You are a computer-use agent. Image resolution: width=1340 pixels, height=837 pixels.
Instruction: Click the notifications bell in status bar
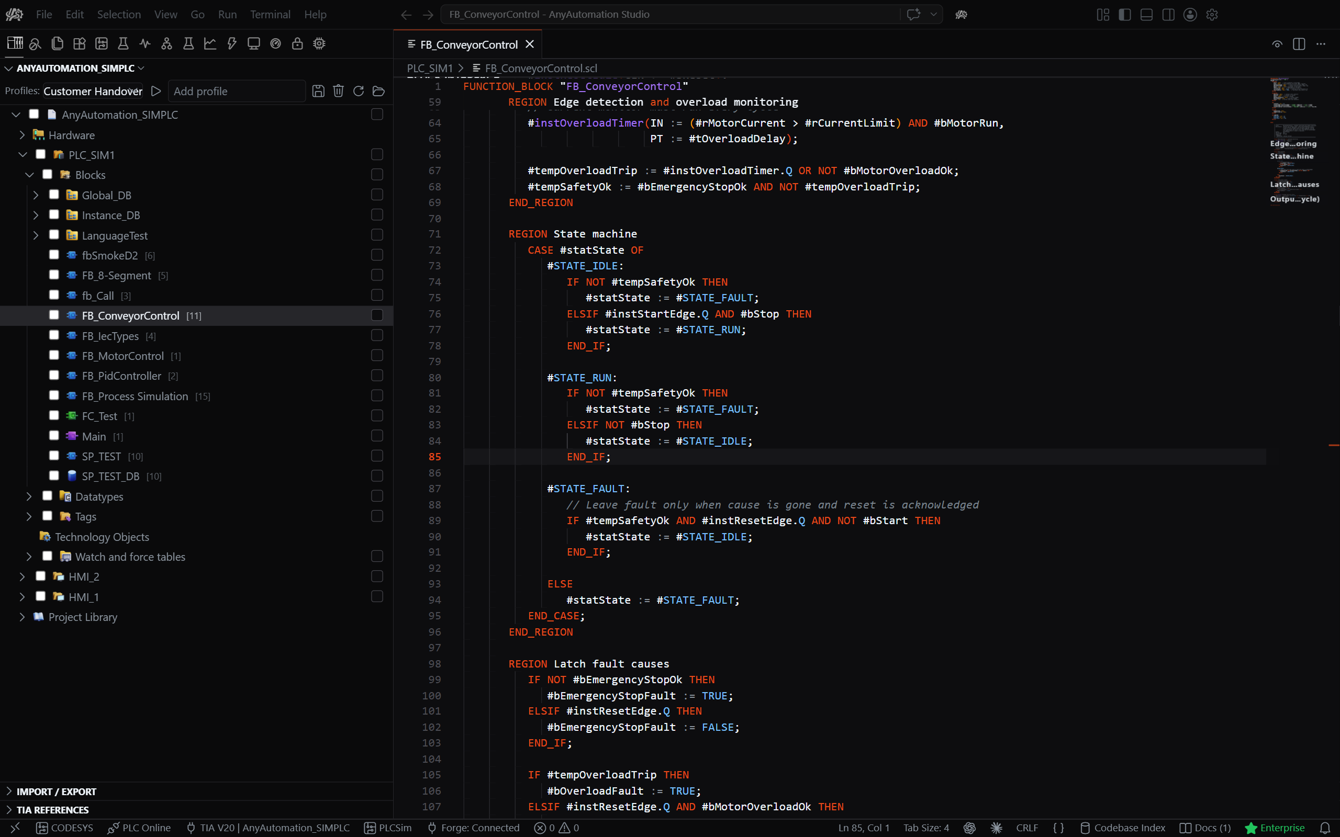click(1325, 828)
